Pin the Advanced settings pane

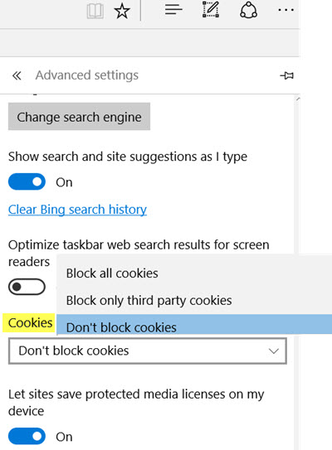pos(287,75)
